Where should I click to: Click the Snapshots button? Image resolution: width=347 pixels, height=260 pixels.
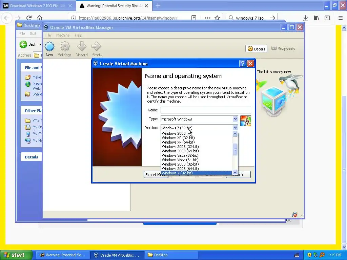point(283,49)
